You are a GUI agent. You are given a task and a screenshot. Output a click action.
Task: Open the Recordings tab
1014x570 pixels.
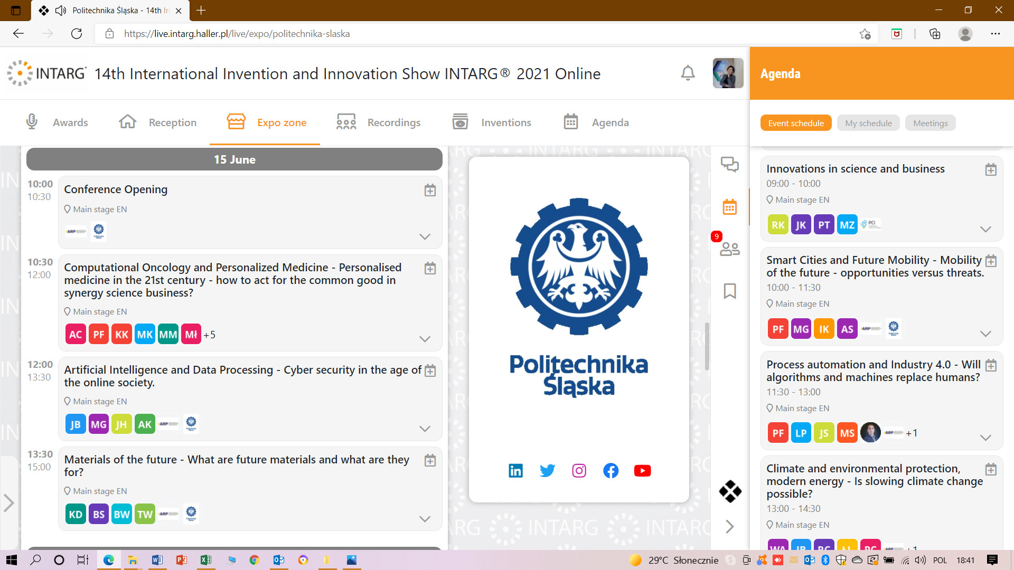(x=378, y=122)
